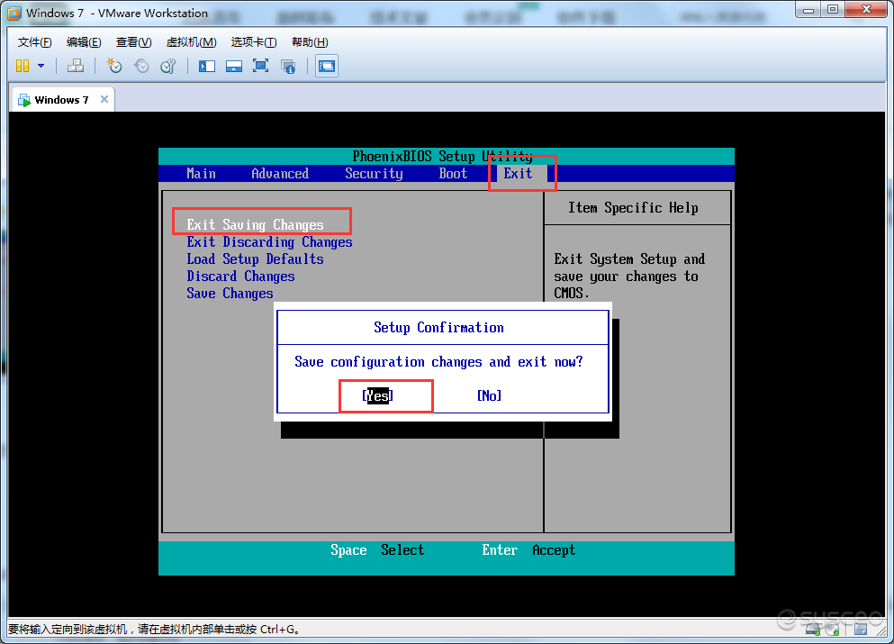Switch to the Advanced BIOS tab
The image size is (894, 644).
coord(280,174)
